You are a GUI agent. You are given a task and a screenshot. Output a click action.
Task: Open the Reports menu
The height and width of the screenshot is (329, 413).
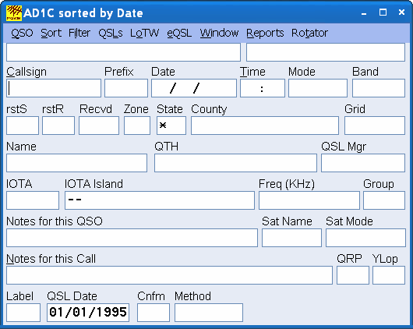pyautogui.click(x=265, y=34)
